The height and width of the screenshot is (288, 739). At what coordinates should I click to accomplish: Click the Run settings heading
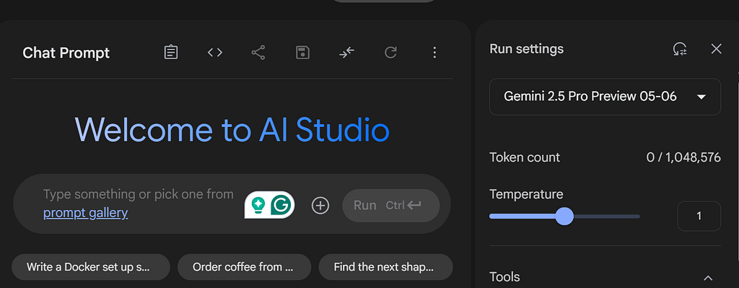[526, 49]
